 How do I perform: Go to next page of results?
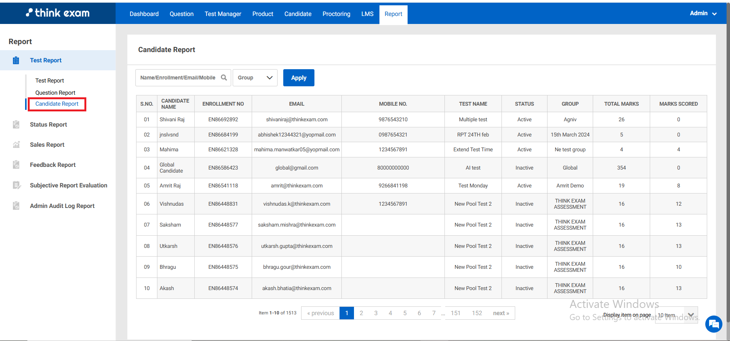pos(501,313)
